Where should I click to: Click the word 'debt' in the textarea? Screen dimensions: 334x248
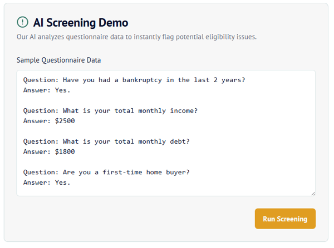(178, 141)
